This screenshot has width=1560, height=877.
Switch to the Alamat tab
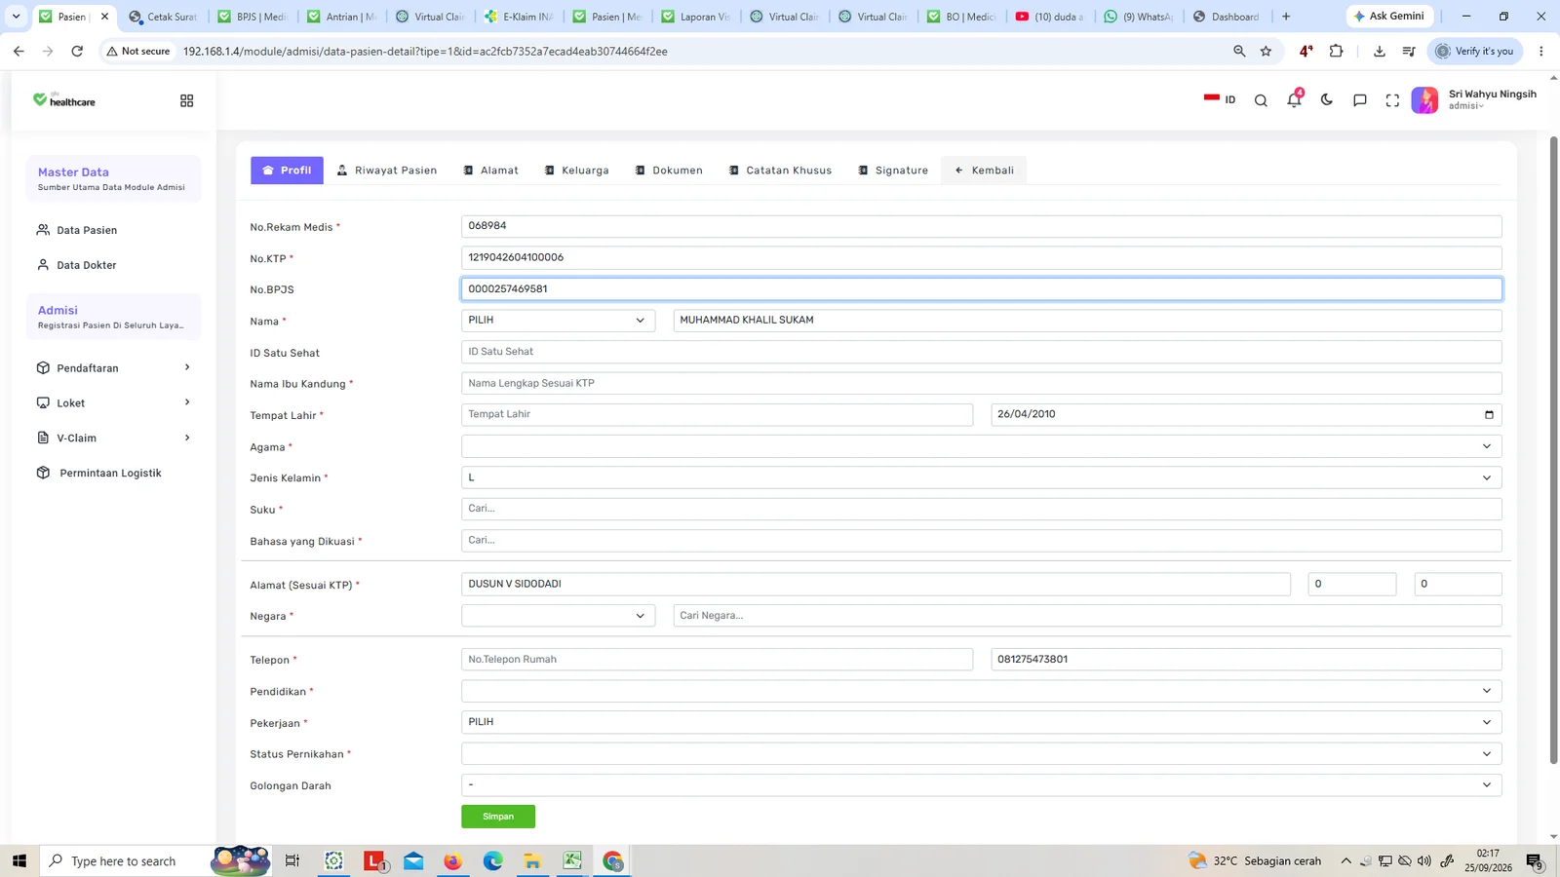point(490,170)
